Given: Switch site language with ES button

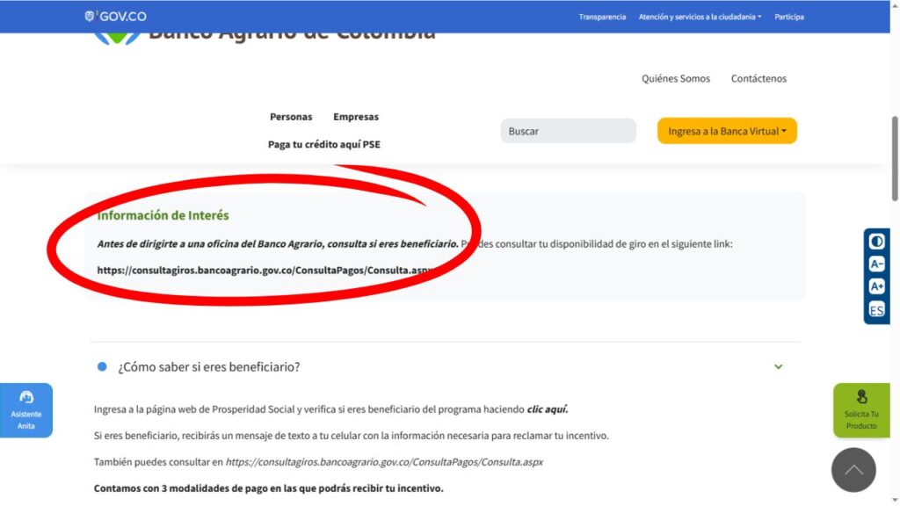Looking at the screenshot, I should [876, 310].
